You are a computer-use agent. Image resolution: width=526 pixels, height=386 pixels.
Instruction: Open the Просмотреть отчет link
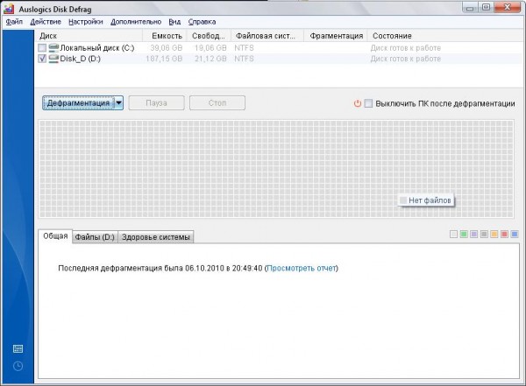pyautogui.click(x=302, y=268)
